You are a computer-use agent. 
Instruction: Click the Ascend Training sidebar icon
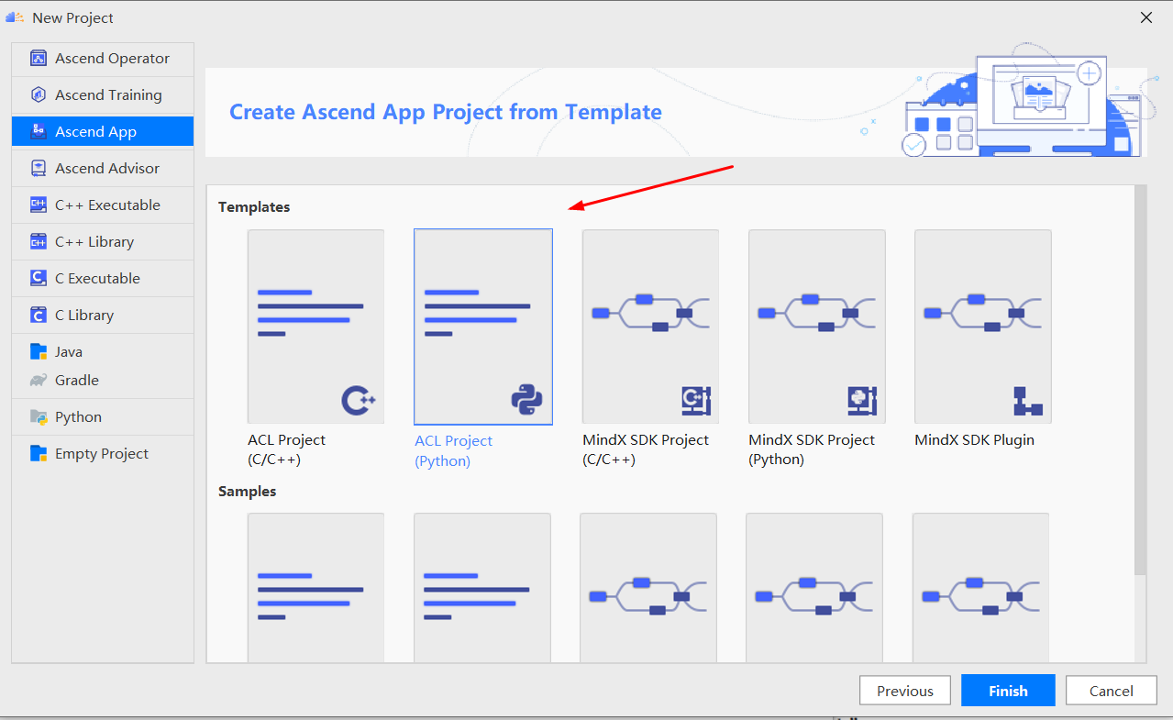pos(39,95)
